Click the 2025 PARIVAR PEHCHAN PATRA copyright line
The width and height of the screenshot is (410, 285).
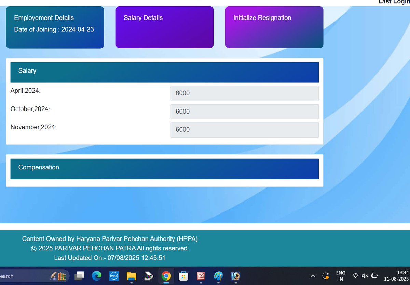click(110, 248)
